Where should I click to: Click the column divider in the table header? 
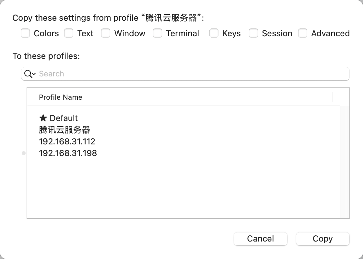click(333, 97)
